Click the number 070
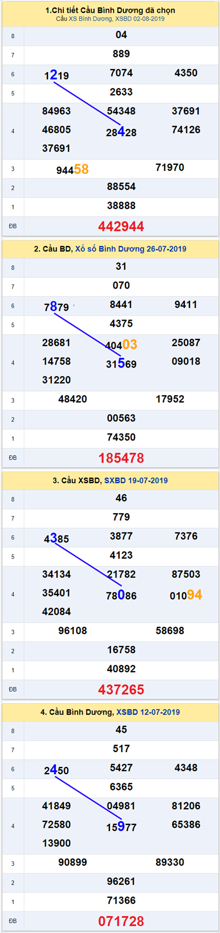Viewport: 220px width, 933px height. tap(121, 285)
